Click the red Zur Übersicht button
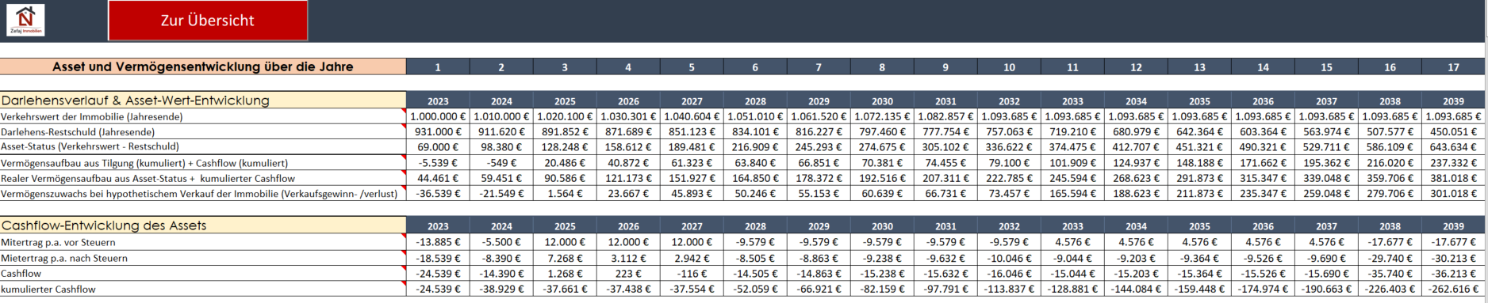This screenshot has height=303, width=1488. (x=208, y=21)
